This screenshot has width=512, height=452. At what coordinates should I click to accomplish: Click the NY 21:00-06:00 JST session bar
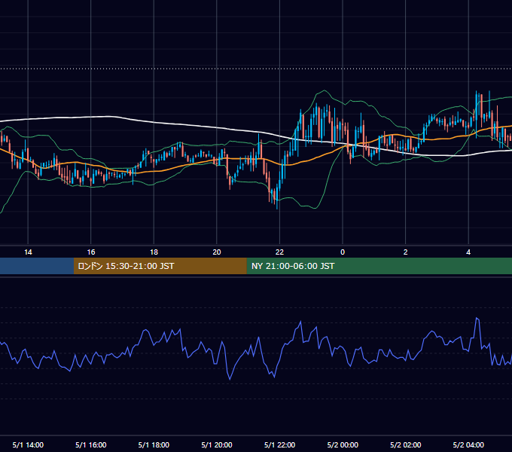pyautogui.click(x=379, y=266)
